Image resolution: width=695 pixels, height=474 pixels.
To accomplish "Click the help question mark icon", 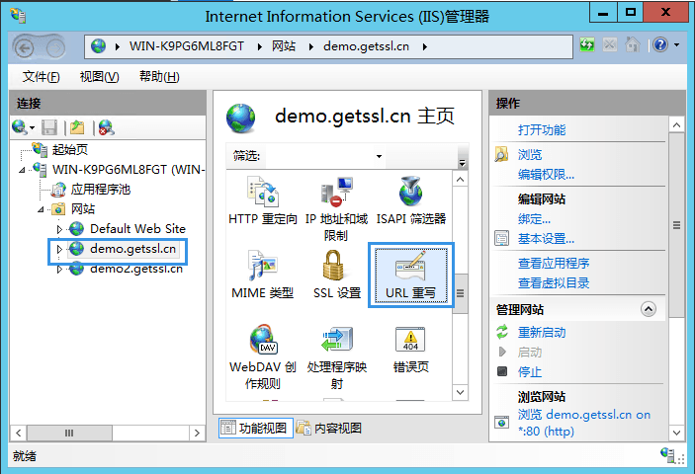I will [660, 44].
